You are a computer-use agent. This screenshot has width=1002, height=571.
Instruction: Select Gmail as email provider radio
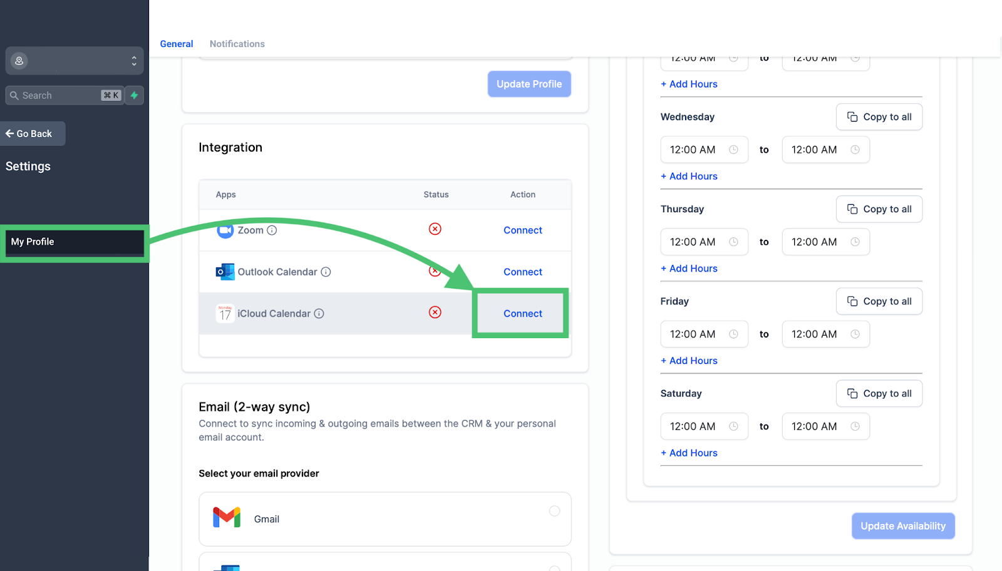pos(554,511)
